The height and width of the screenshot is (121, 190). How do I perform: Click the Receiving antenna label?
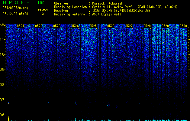pos(69,14)
